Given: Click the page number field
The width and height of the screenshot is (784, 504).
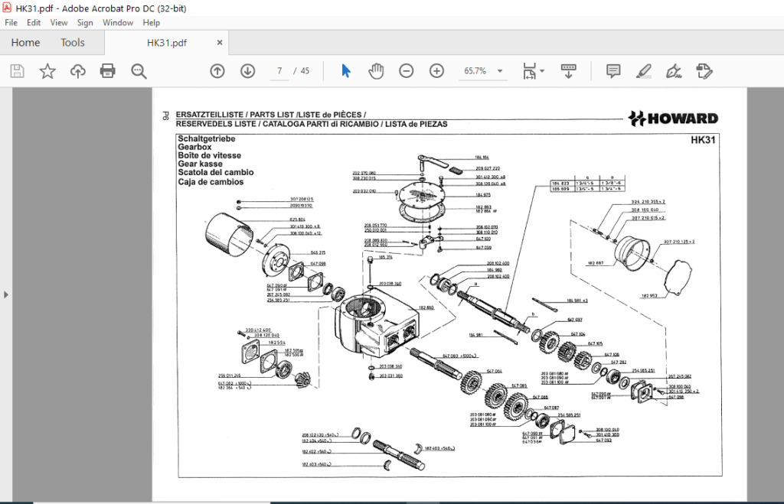Looking at the screenshot, I should click(279, 71).
